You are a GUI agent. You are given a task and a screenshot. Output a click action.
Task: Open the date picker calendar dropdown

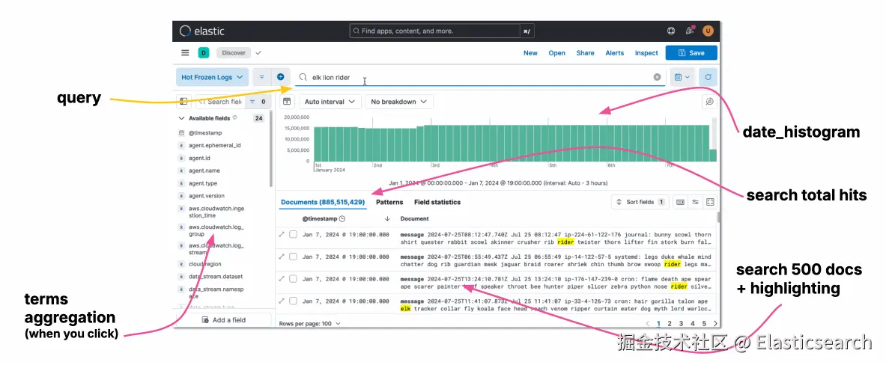tap(682, 77)
